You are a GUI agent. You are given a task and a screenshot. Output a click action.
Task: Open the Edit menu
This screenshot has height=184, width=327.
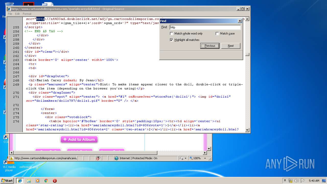click(17, 14)
